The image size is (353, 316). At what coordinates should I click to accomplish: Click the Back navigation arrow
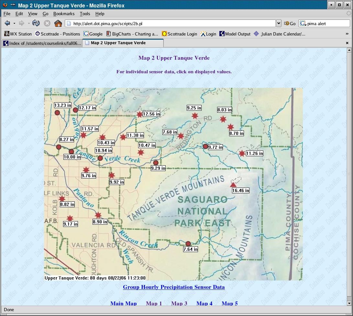7,23
